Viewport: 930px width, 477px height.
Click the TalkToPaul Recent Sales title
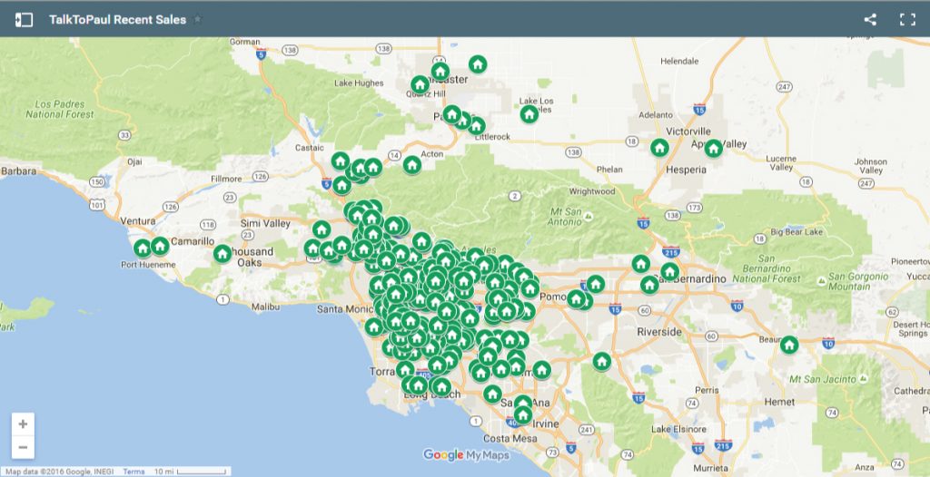pos(117,20)
